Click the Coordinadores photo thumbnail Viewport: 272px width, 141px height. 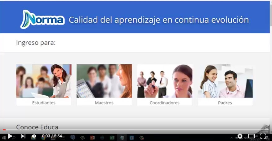click(164, 81)
